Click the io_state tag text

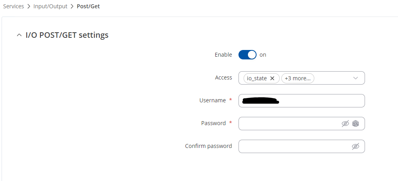tap(257, 78)
